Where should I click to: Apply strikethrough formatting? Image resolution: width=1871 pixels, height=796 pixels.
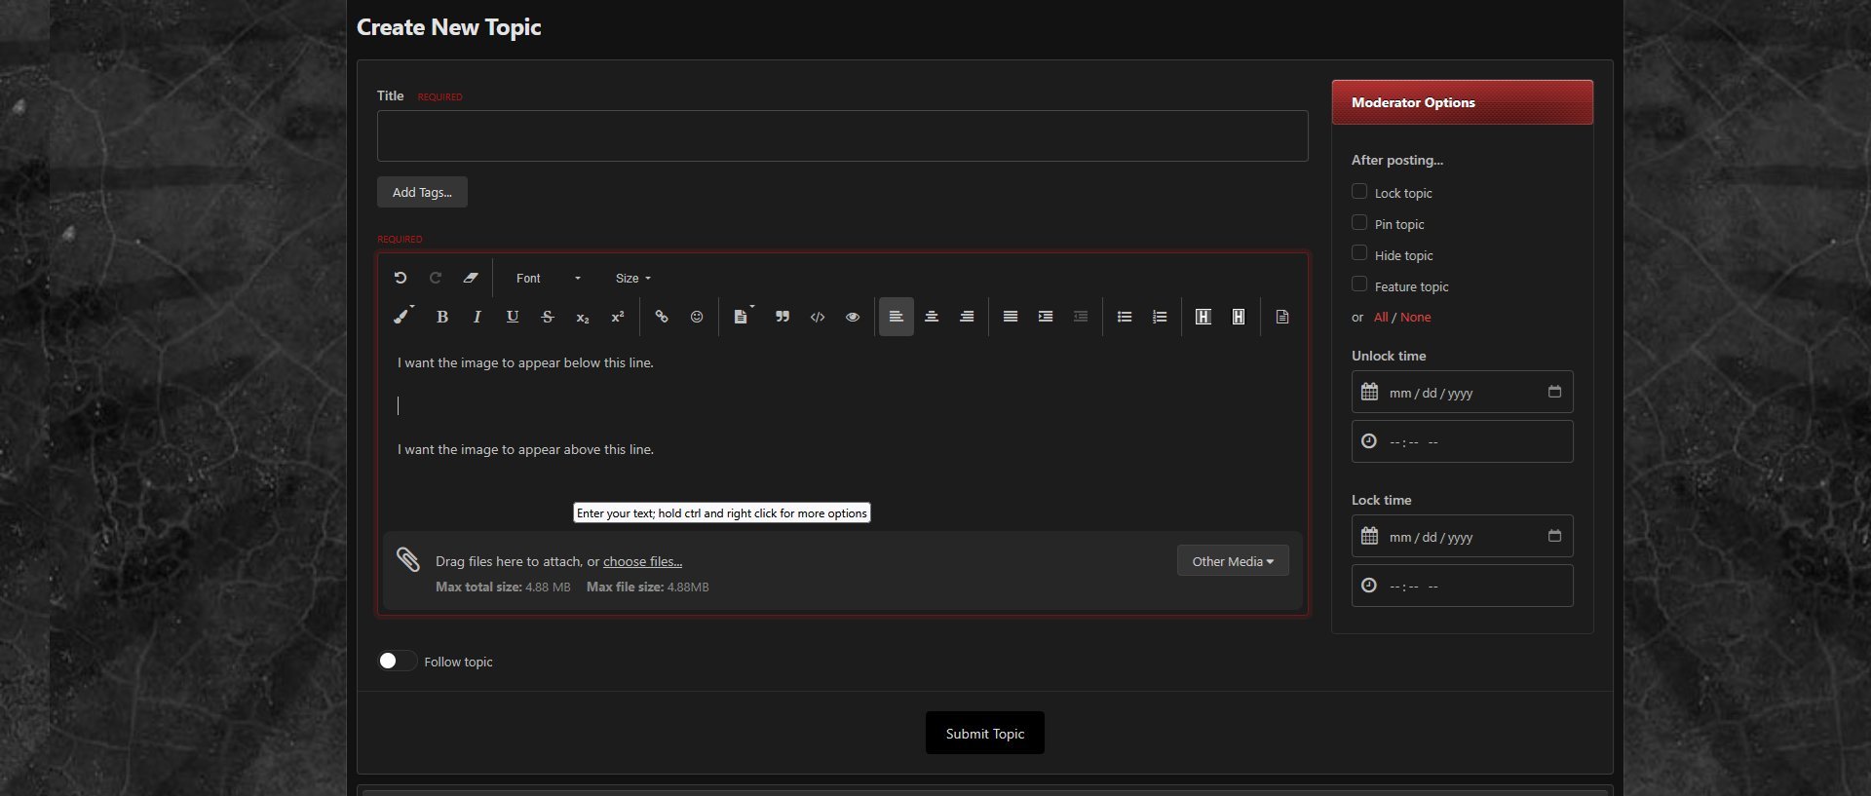[x=548, y=317]
